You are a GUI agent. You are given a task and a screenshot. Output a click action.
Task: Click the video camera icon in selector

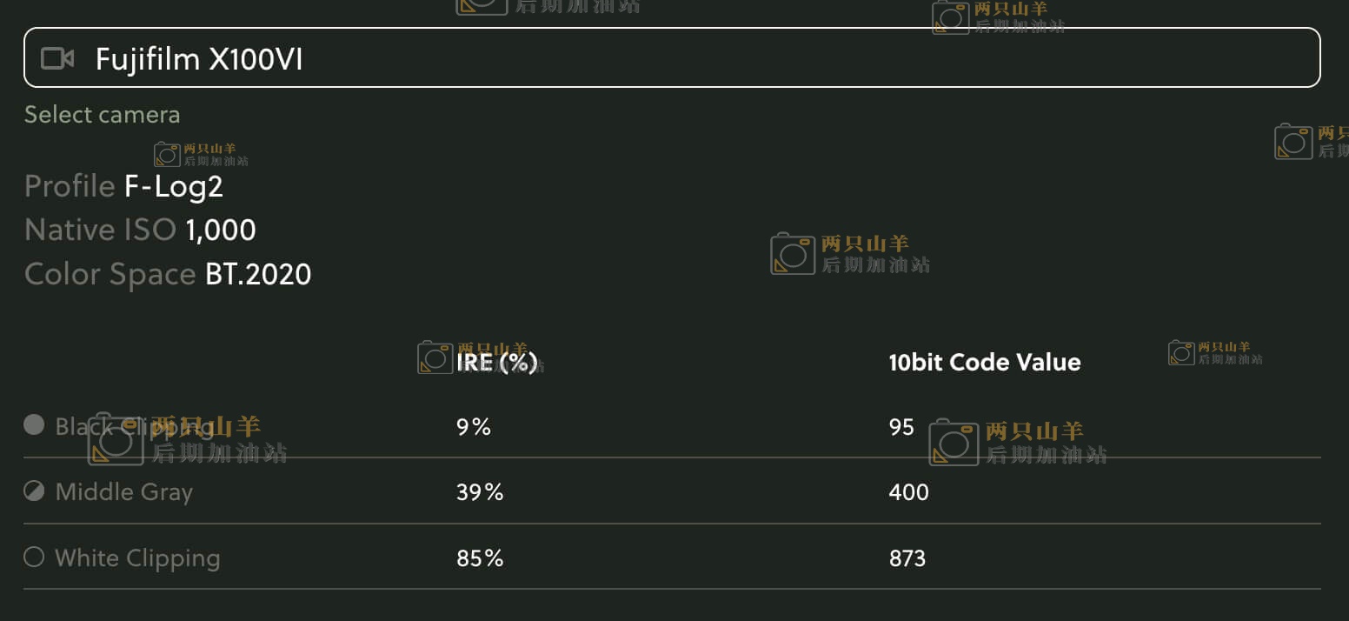tap(57, 58)
